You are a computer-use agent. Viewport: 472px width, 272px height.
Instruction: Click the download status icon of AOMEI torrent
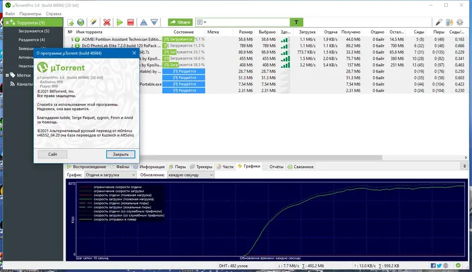pos(77,40)
